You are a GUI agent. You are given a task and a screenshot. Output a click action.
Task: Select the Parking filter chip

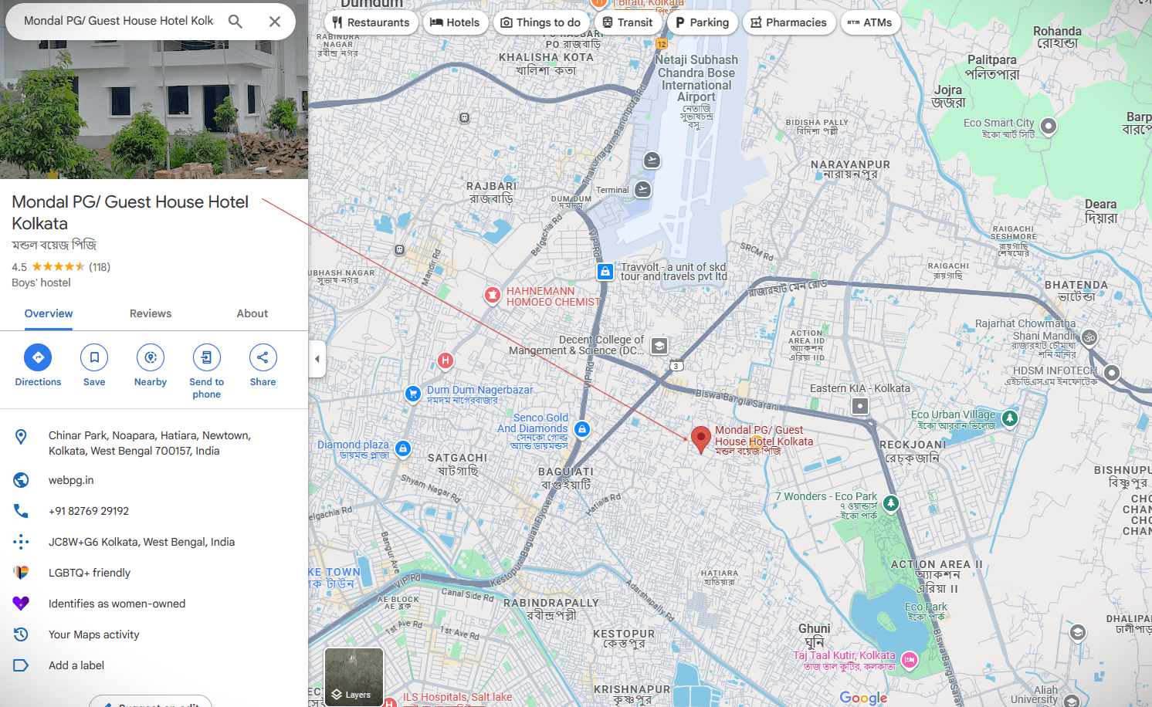[702, 22]
